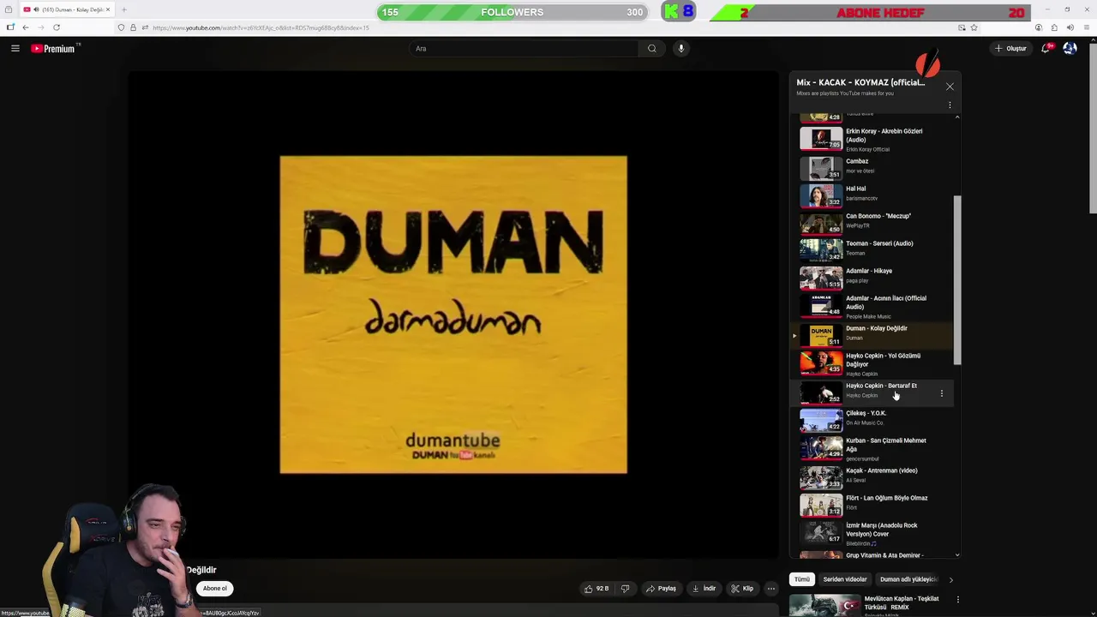Close the Mix playlist panel
The height and width of the screenshot is (617, 1097).
(x=950, y=87)
